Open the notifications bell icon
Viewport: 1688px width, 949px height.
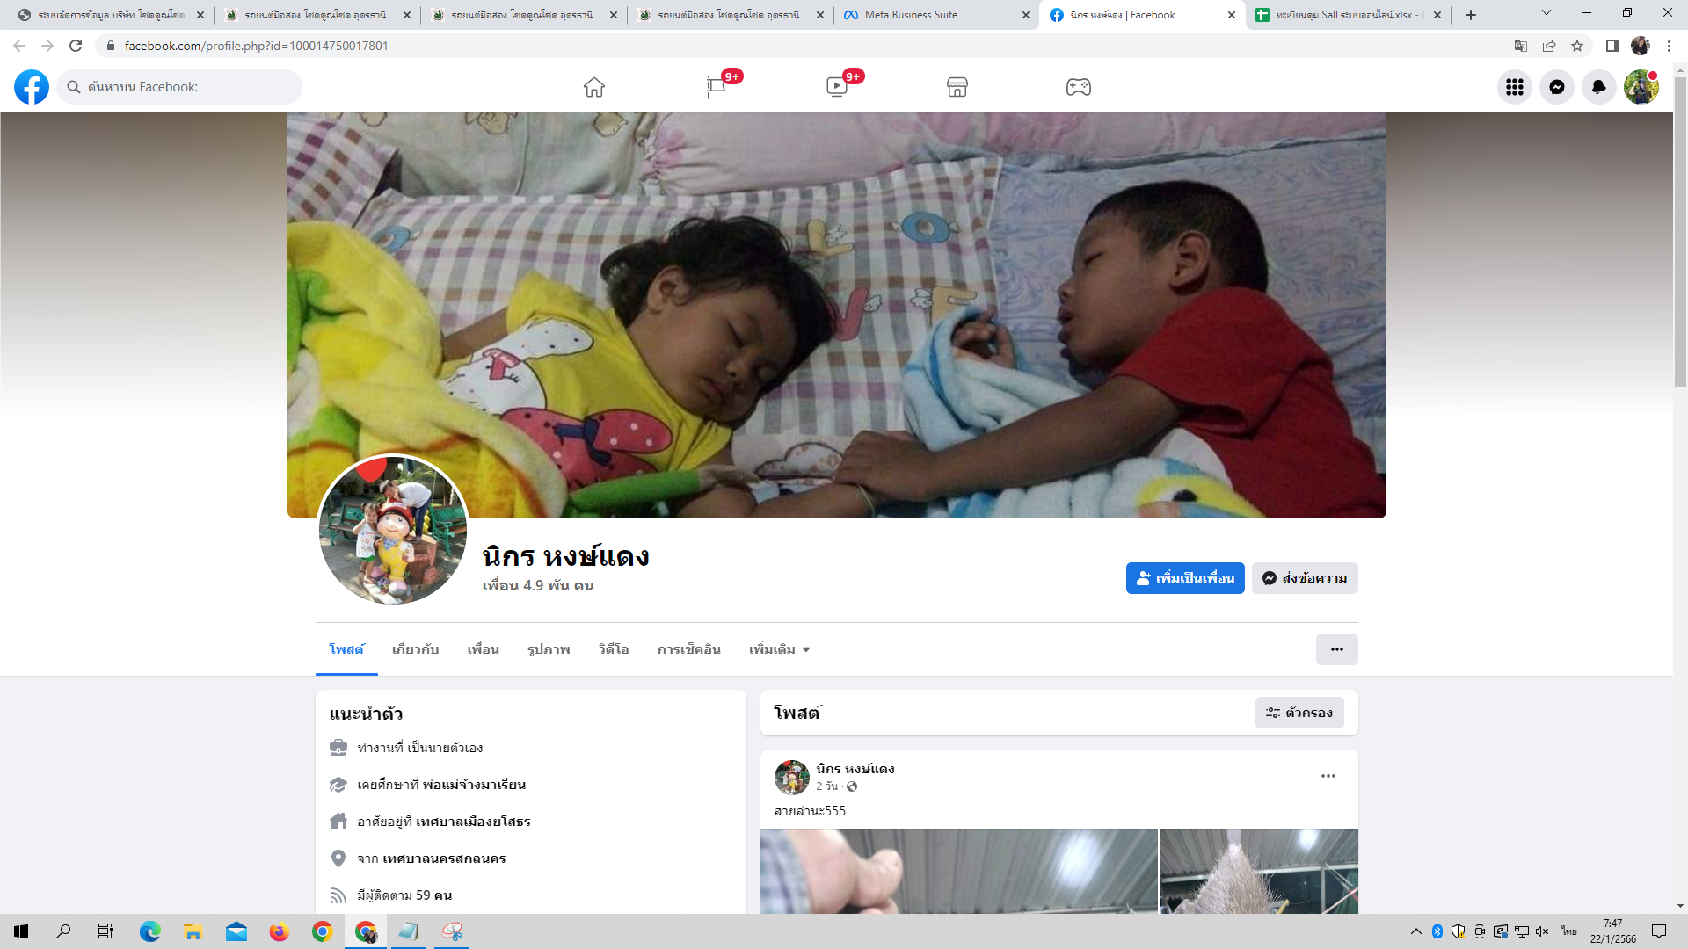(1599, 87)
